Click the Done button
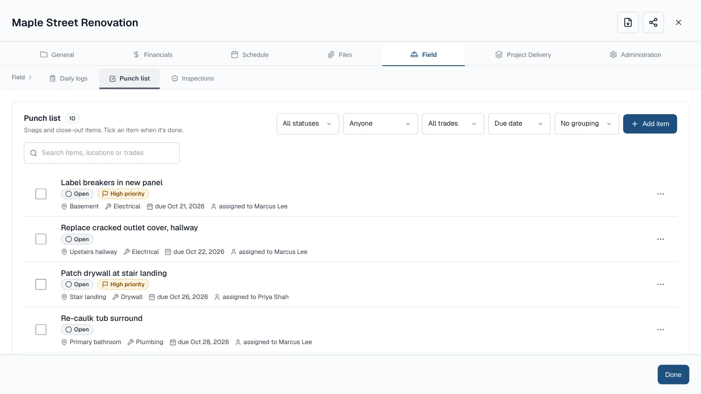This screenshot has height=394, width=701. click(x=673, y=375)
